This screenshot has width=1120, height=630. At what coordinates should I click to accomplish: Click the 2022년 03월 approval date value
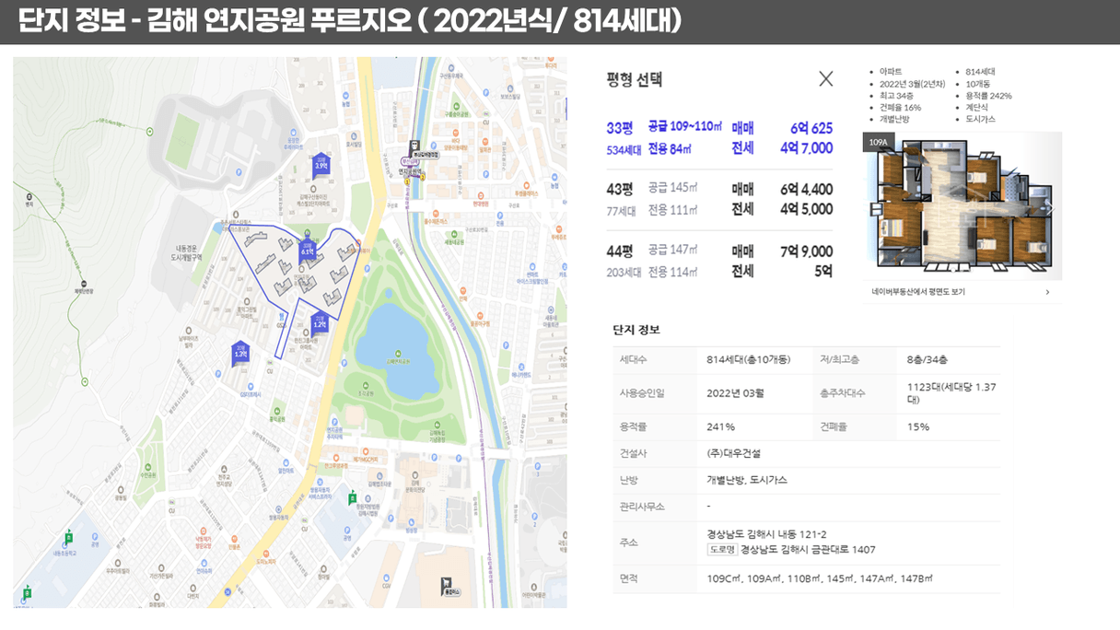click(x=735, y=392)
